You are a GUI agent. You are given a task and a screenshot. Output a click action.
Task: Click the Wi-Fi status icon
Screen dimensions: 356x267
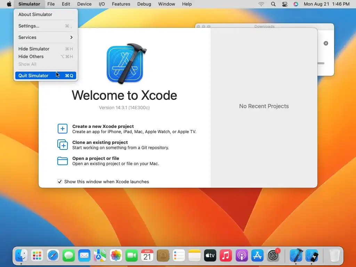click(x=261, y=4)
